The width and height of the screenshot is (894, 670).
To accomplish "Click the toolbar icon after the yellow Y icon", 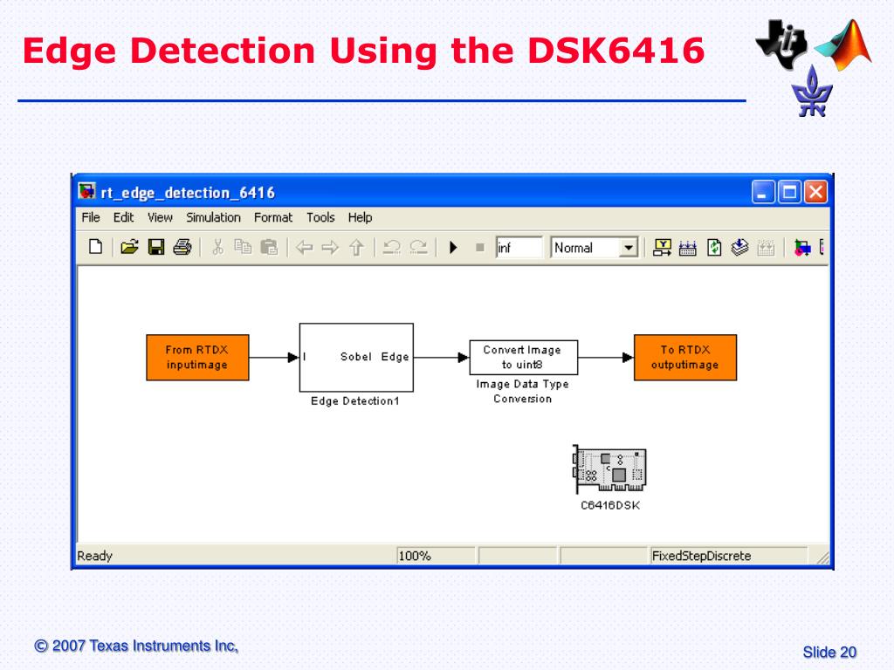I will click(688, 248).
